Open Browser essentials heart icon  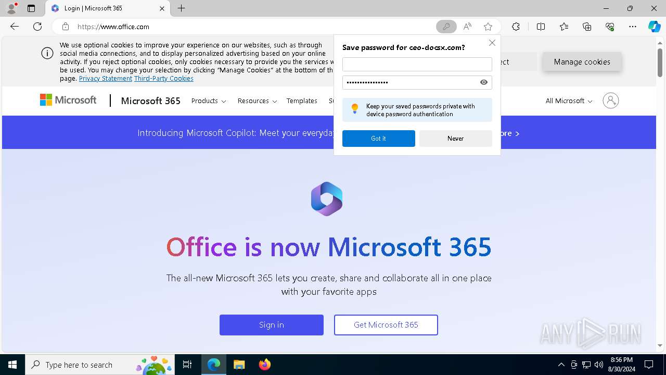click(610, 27)
